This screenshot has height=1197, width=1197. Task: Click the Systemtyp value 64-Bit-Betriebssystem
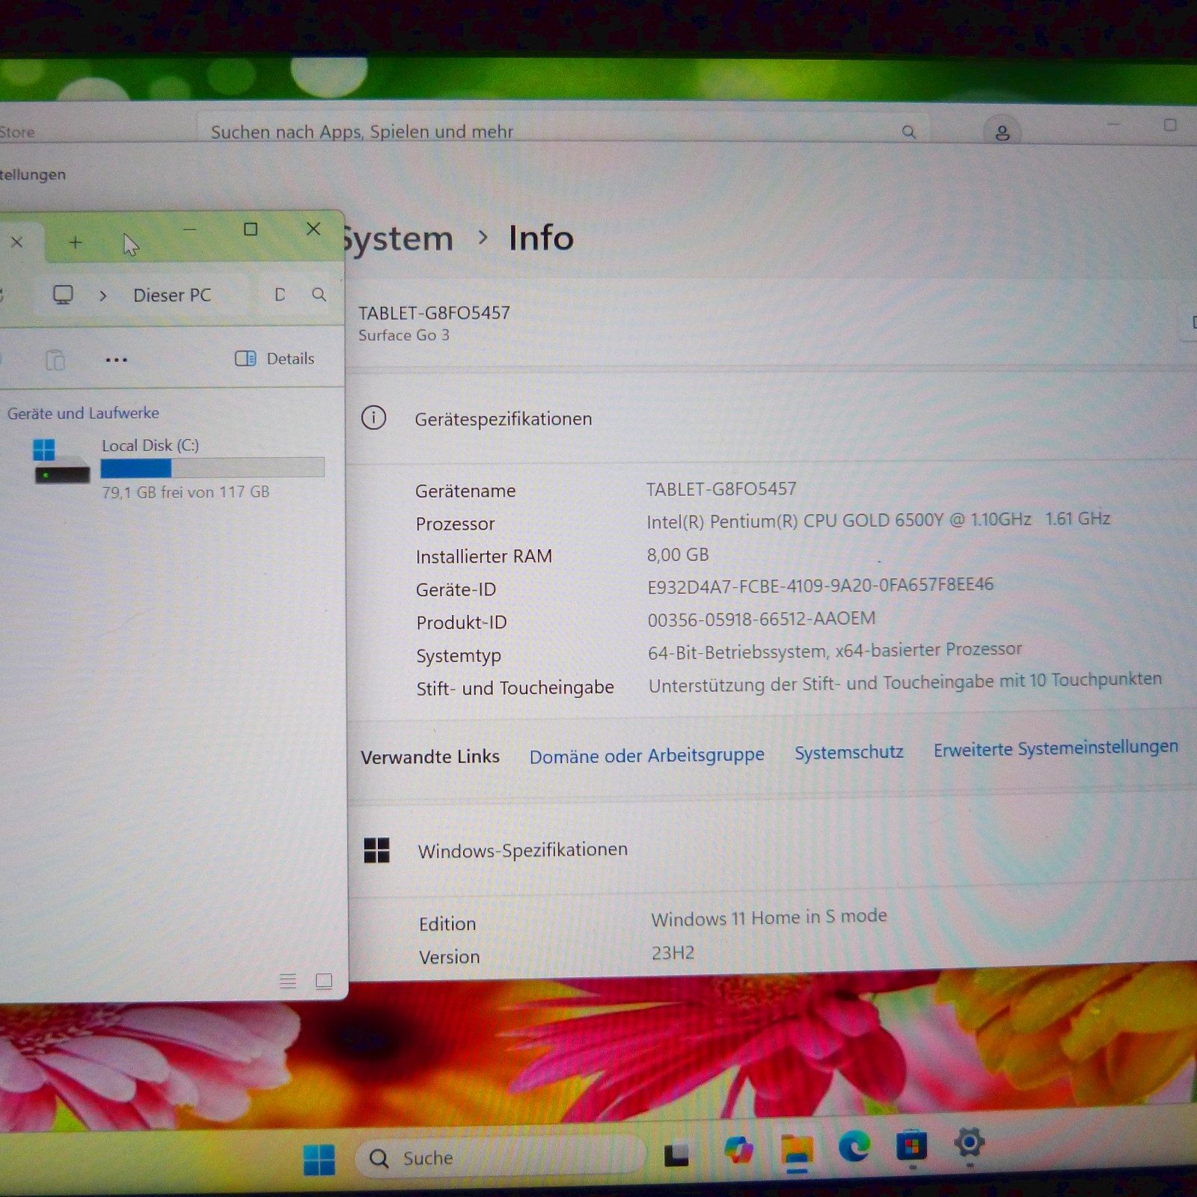pyautogui.click(x=835, y=651)
